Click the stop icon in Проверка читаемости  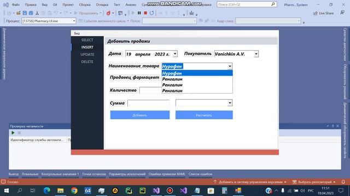pyautogui.click(x=19, y=133)
